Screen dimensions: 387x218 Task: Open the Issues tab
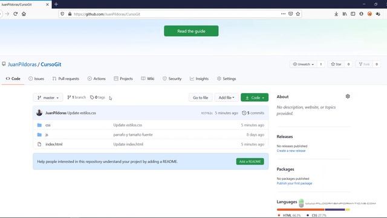[x=36, y=79]
